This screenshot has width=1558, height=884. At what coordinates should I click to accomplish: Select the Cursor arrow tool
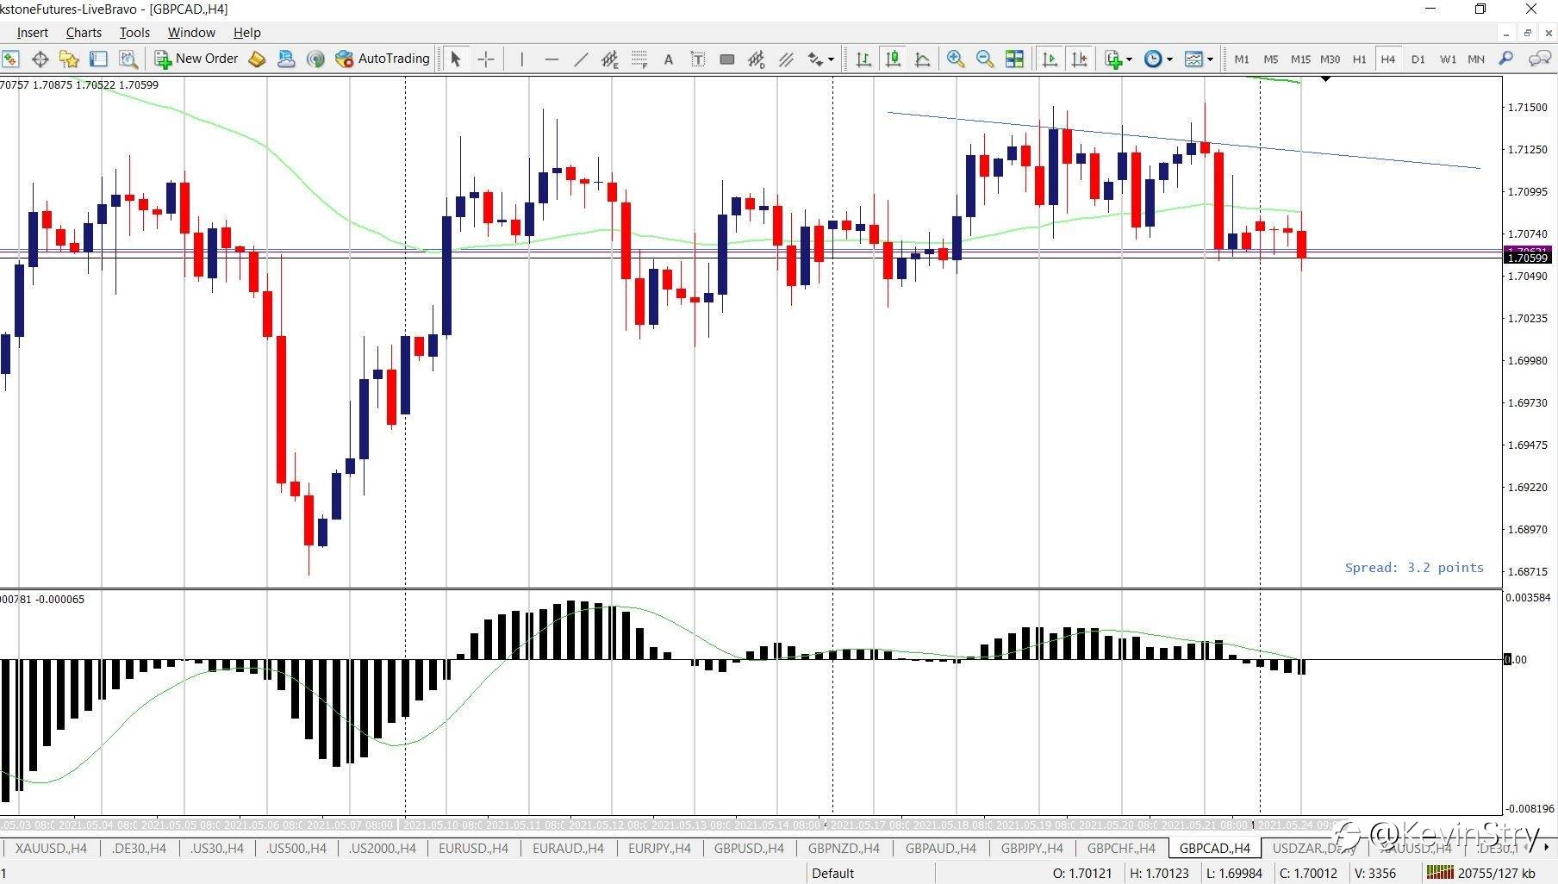coord(456,59)
